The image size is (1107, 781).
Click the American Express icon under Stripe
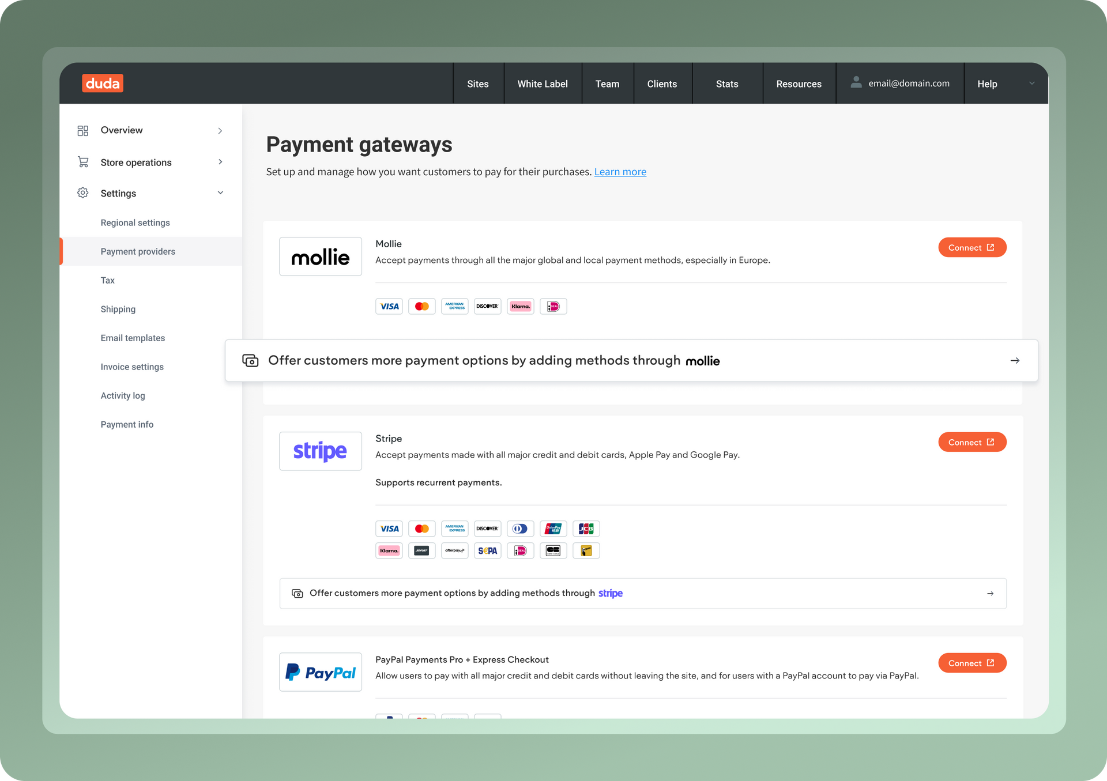click(x=455, y=529)
